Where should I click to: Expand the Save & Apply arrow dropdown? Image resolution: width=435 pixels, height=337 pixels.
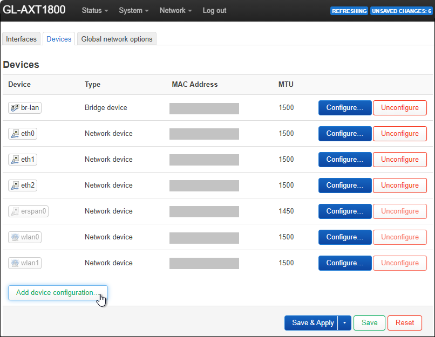click(344, 323)
